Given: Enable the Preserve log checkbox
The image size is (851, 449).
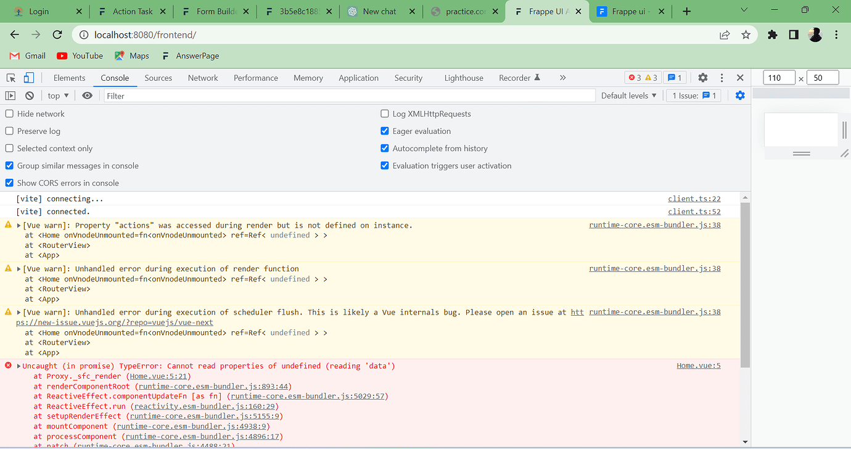Looking at the screenshot, I should pos(9,131).
